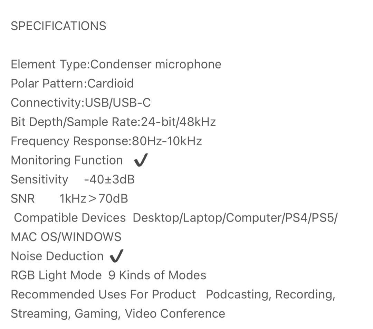The image size is (373, 329).
Task: Click the Recommended Uses For Product label
Action: tap(104, 294)
